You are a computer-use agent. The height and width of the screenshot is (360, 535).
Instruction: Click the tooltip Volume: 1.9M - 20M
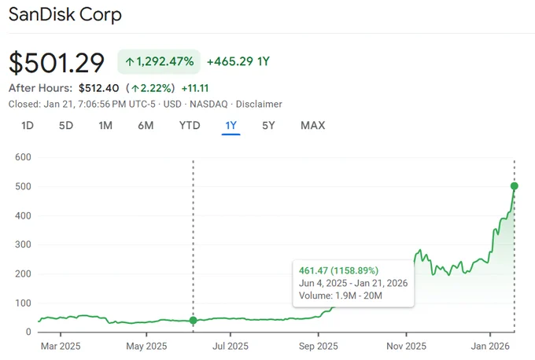coord(341,296)
